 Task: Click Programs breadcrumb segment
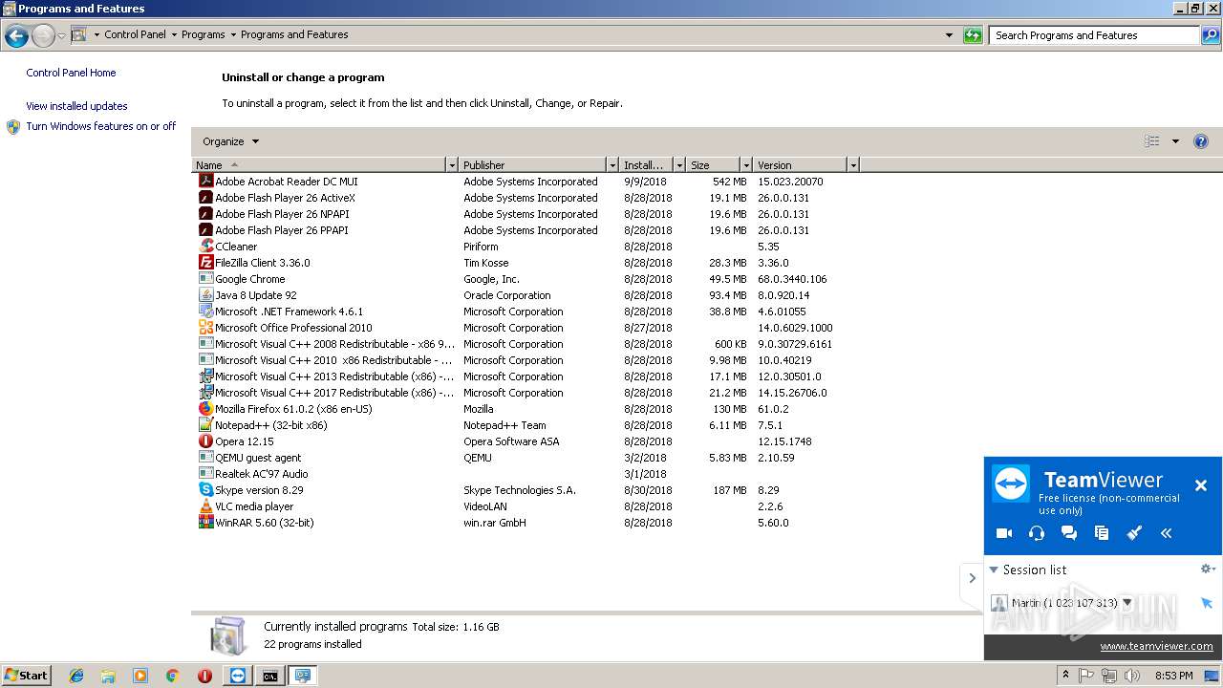tap(204, 34)
